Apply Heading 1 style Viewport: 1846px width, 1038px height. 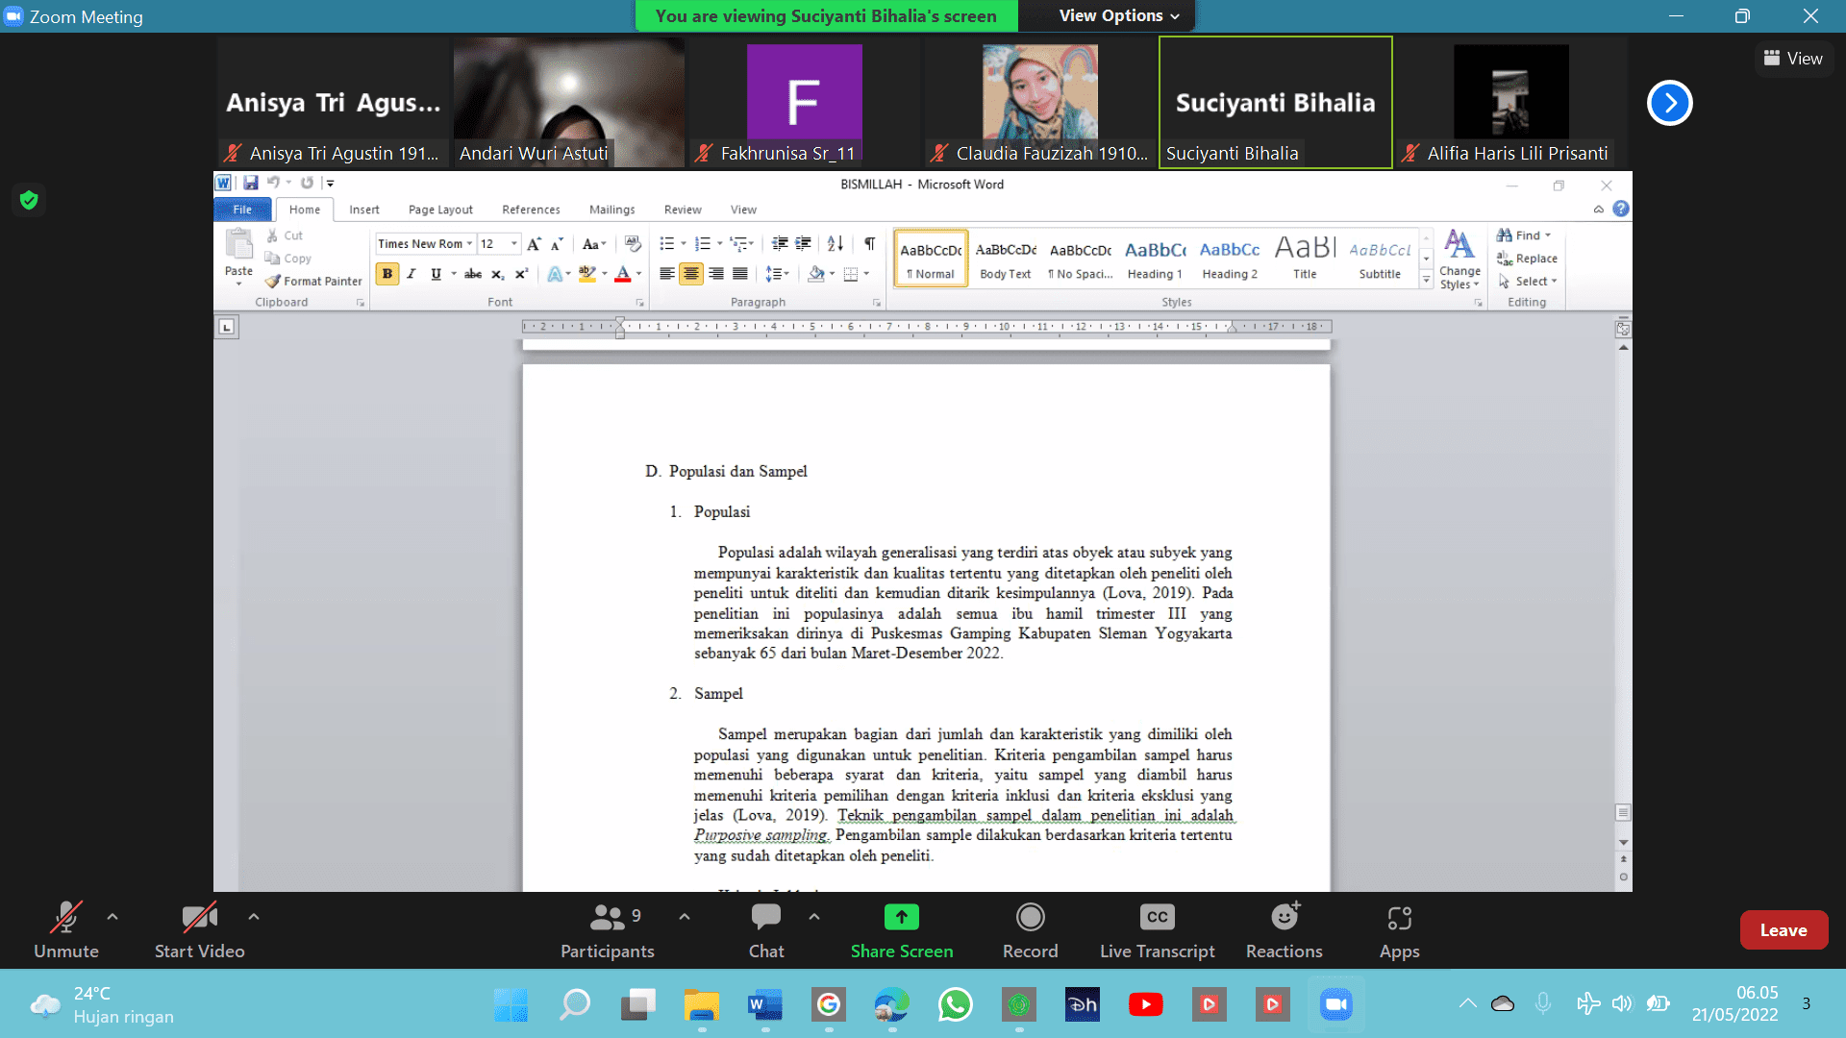(x=1155, y=259)
